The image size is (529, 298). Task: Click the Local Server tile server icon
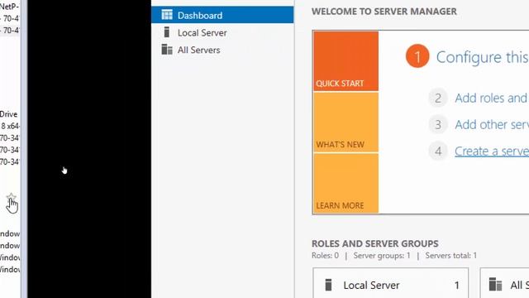[328, 285]
